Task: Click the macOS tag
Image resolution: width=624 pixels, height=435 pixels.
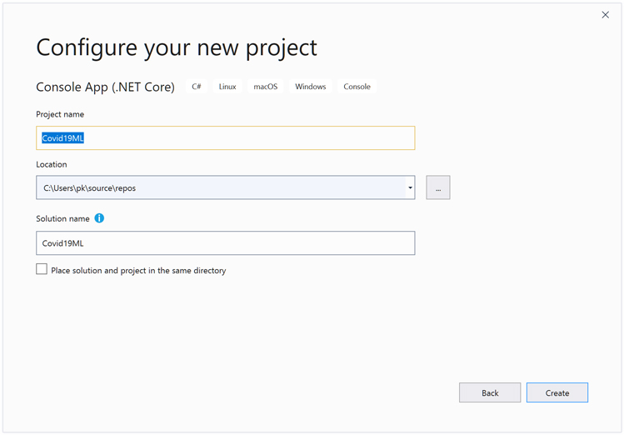Action: tap(266, 87)
